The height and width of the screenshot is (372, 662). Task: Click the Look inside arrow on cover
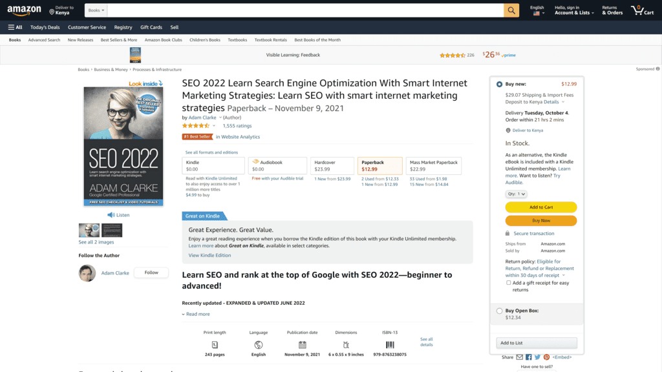[x=160, y=83]
